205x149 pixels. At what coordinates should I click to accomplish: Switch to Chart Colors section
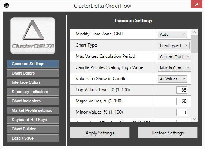33,73
